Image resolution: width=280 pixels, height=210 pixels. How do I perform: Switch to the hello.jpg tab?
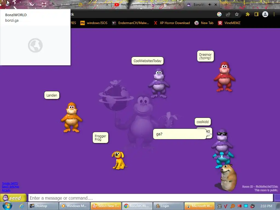[x=56, y=5]
